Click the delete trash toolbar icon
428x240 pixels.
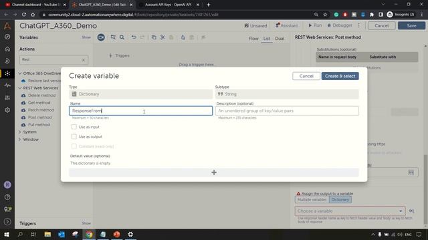192,37
